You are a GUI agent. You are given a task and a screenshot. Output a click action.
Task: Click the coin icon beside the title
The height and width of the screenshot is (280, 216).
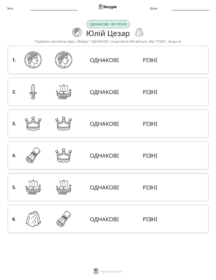[77, 32]
